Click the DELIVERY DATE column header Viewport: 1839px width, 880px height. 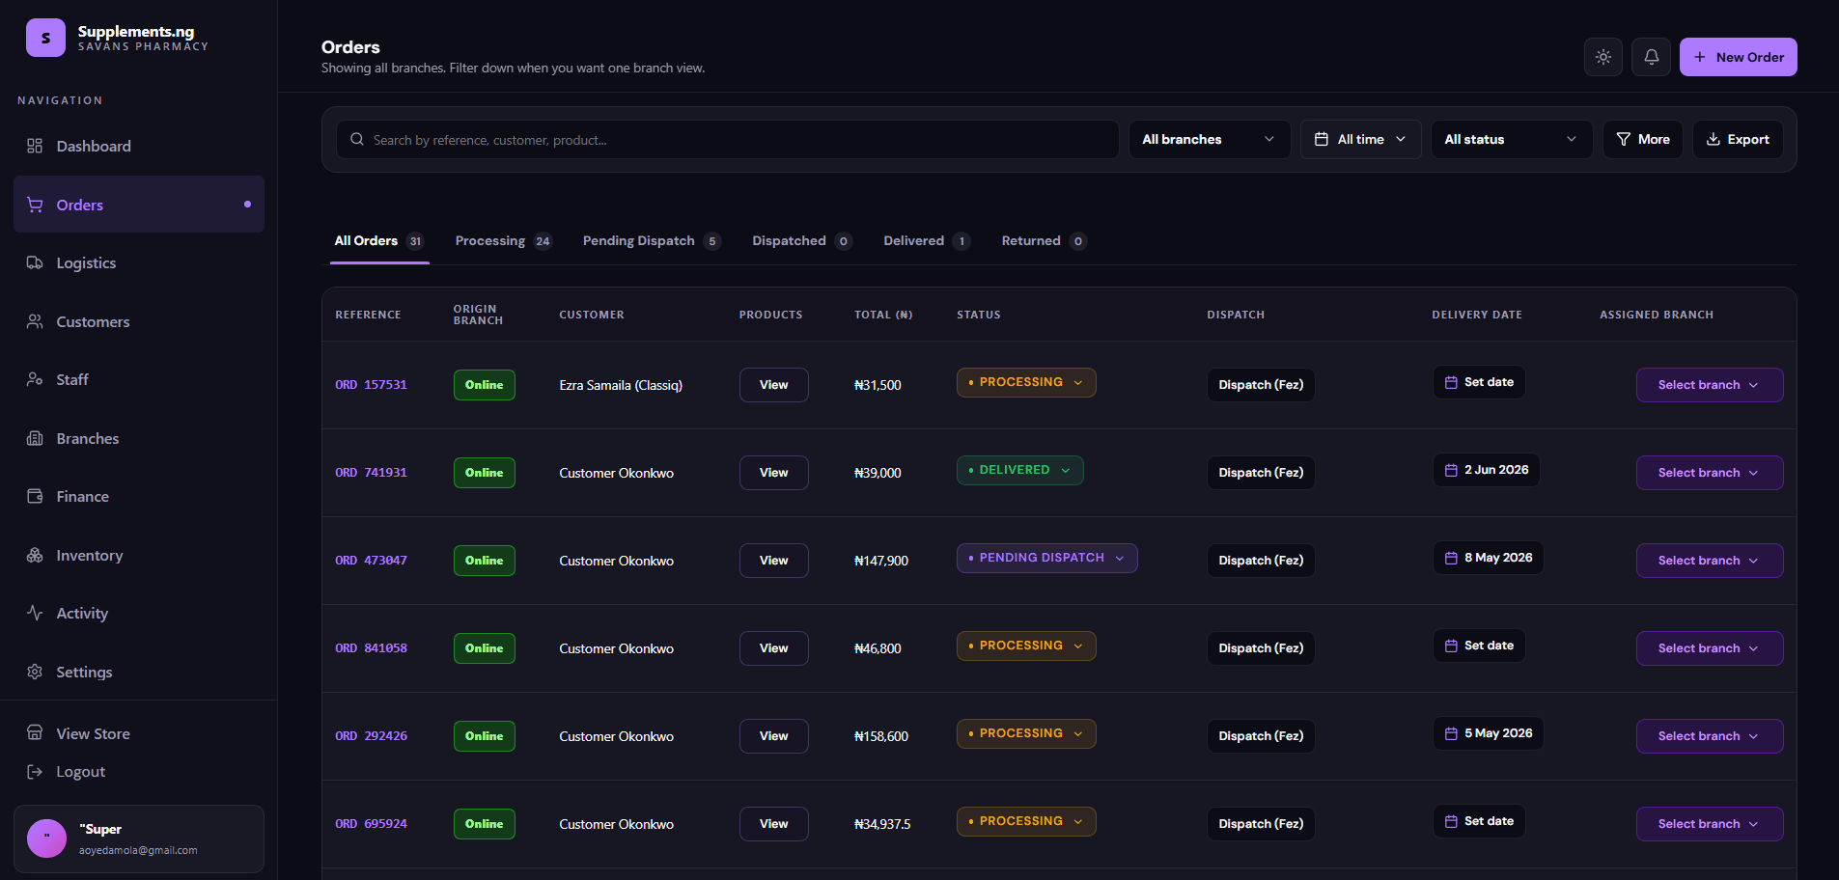pos(1477,315)
